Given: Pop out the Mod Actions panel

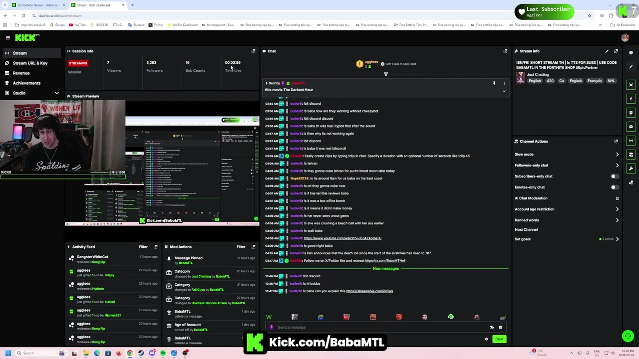Looking at the screenshot, I should (253, 247).
